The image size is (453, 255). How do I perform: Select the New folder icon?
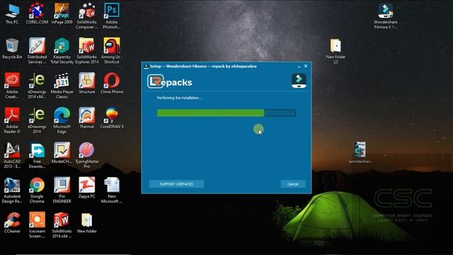86,222
